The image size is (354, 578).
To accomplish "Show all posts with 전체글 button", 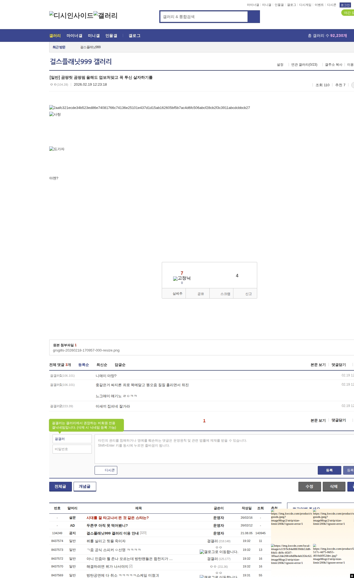I will [x=61, y=487].
